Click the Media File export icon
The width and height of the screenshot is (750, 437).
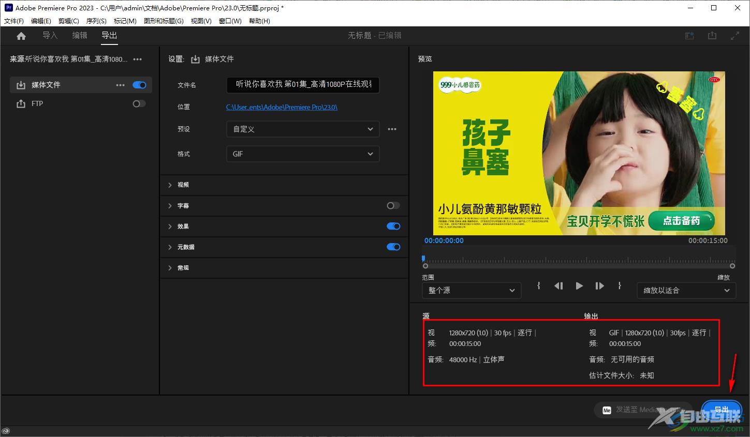[21, 85]
